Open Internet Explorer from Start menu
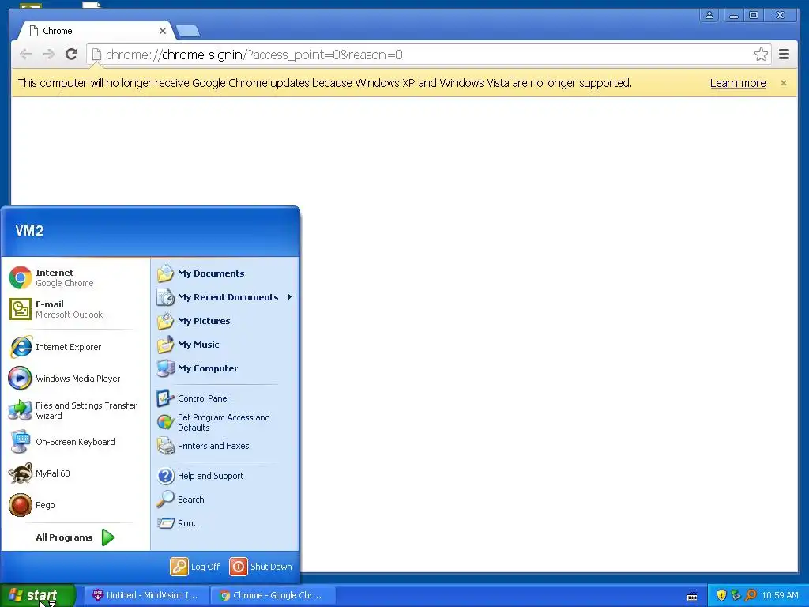This screenshot has height=607, width=809. pyautogui.click(x=75, y=347)
